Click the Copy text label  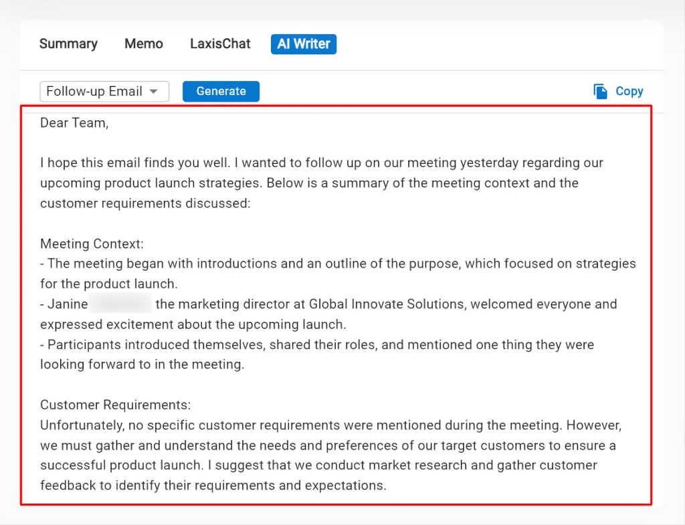point(629,92)
